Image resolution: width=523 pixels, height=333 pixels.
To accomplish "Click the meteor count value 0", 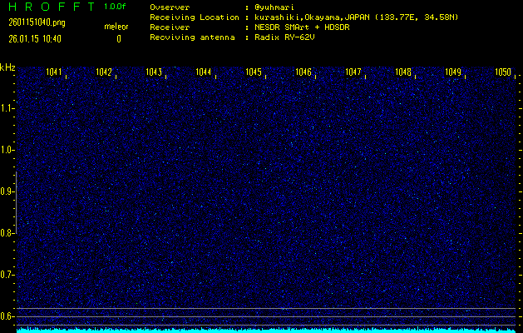I will click(x=118, y=38).
